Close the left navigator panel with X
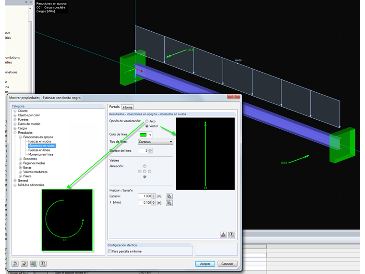Viewport: 365px width, 274px height. [30, 2]
